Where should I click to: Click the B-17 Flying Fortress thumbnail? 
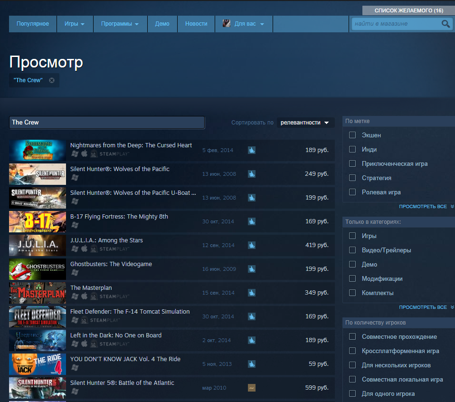(38, 221)
